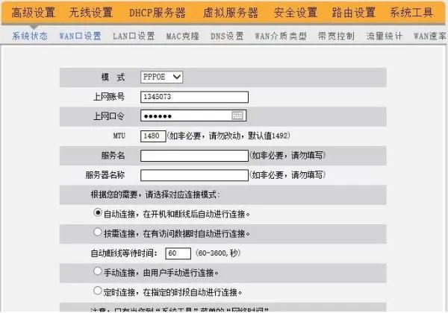Open the 系统工具 top menu
The height and width of the screenshot is (313, 448).
point(411,13)
